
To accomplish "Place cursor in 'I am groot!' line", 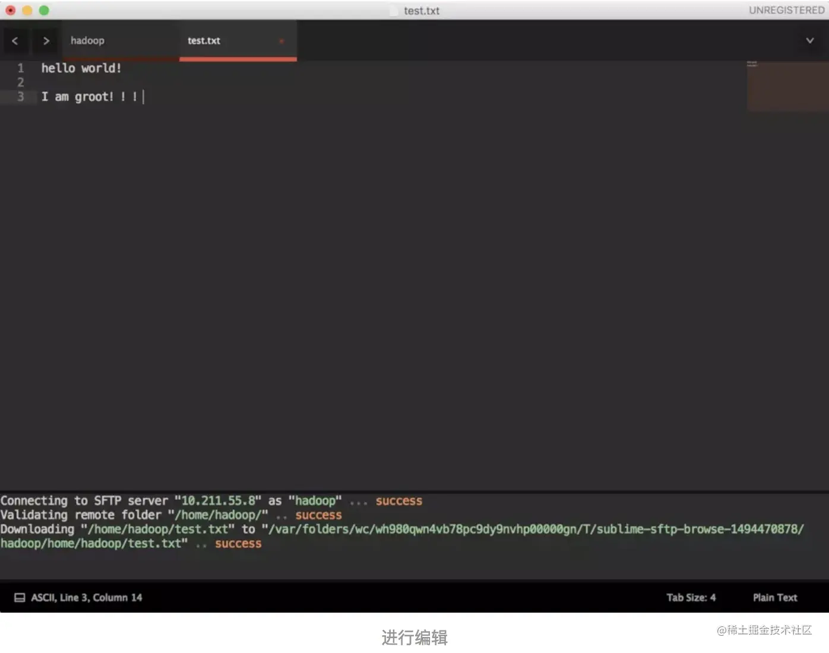I will pyautogui.click(x=90, y=97).
